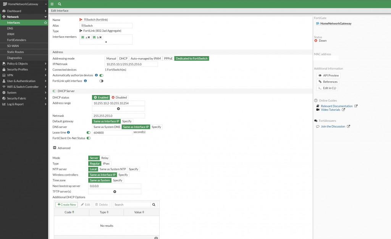
Task: Set NTP server to Same as System NTP
Action: tap(113, 169)
